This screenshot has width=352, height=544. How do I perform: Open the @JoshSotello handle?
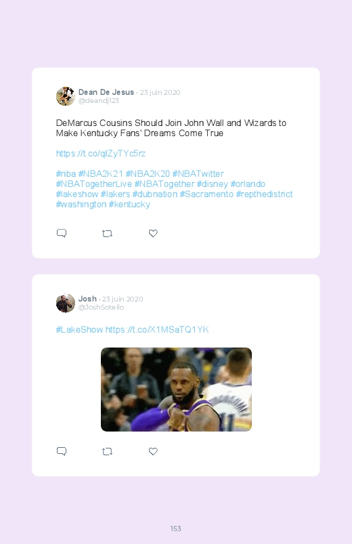point(101,308)
